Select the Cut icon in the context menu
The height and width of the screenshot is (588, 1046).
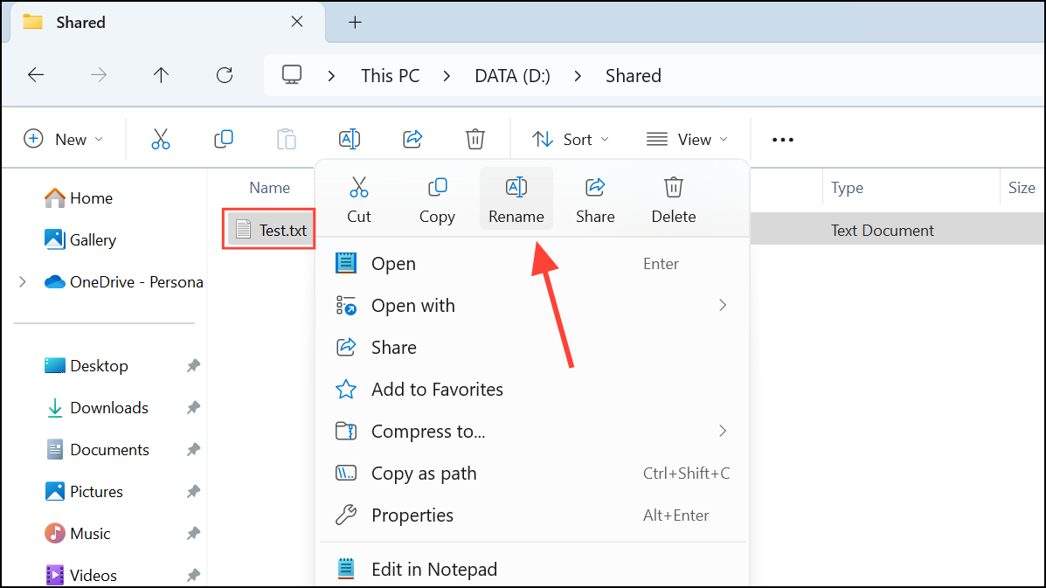[x=359, y=197]
